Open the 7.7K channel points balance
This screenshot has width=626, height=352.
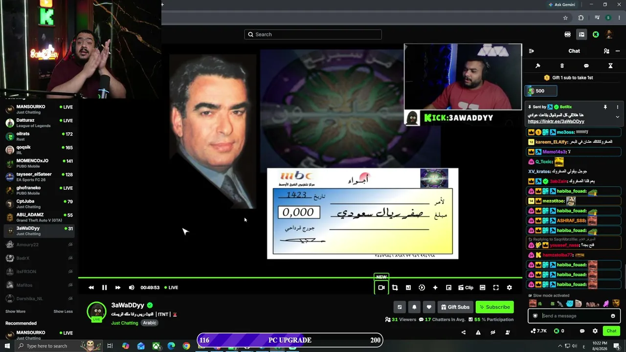(538, 331)
